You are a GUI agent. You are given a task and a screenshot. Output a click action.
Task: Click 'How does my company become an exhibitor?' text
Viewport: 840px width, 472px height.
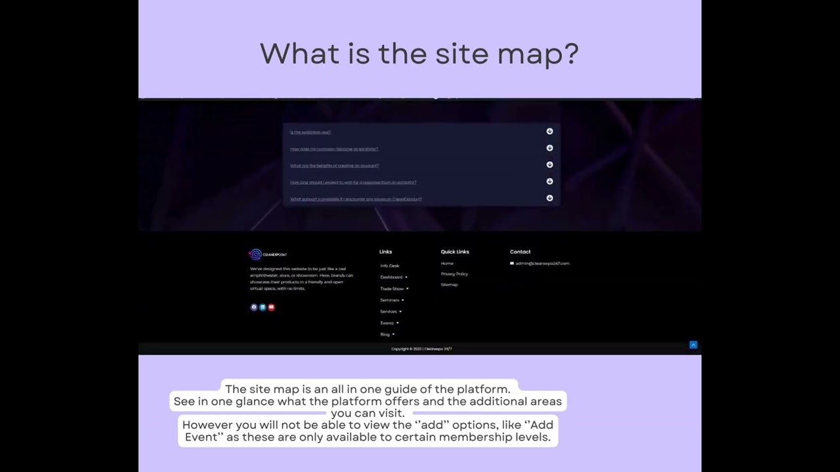pos(334,149)
